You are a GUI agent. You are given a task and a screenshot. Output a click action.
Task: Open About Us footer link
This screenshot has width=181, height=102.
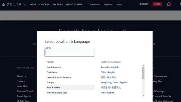21,76
